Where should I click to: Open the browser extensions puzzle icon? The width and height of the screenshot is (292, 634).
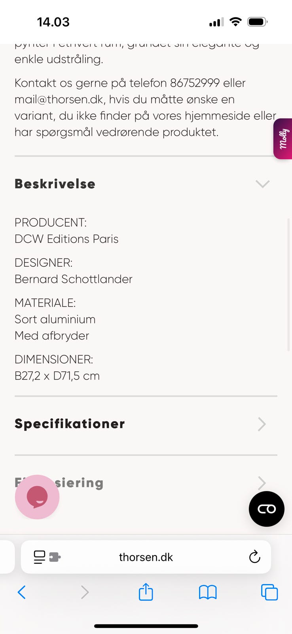tap(55, 556)
